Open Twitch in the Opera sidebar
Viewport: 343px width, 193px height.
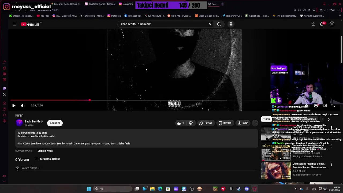pyautogui.click(x=4, y=88)
